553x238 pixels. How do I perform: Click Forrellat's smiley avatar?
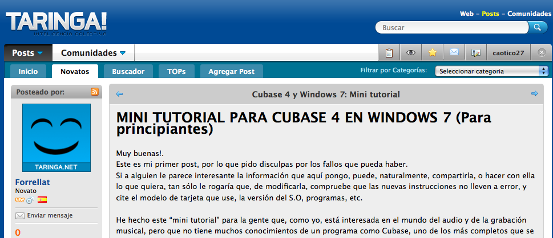coord(56,138)
